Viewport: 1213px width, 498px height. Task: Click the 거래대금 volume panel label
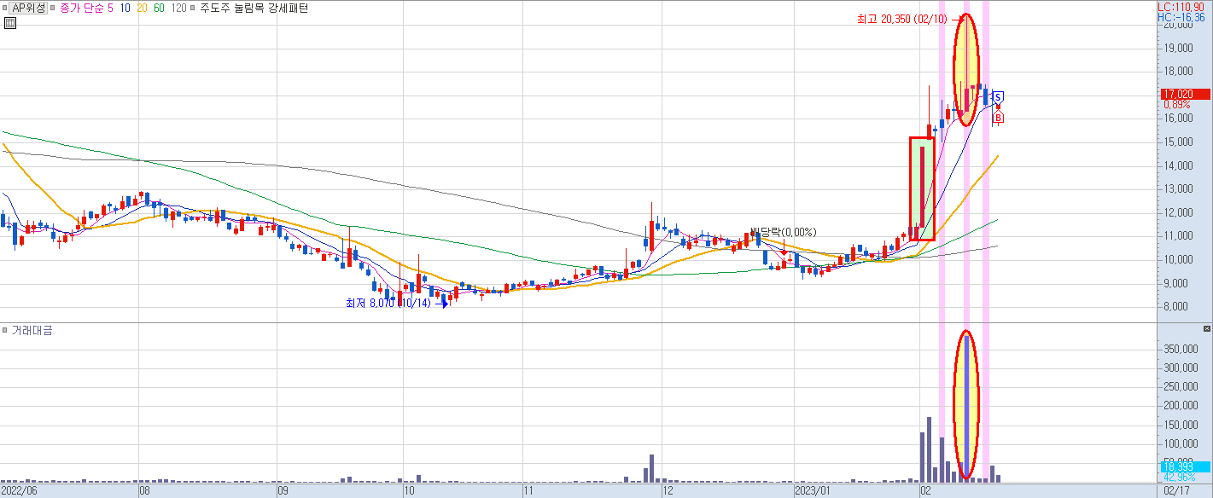tap(32, 330)
